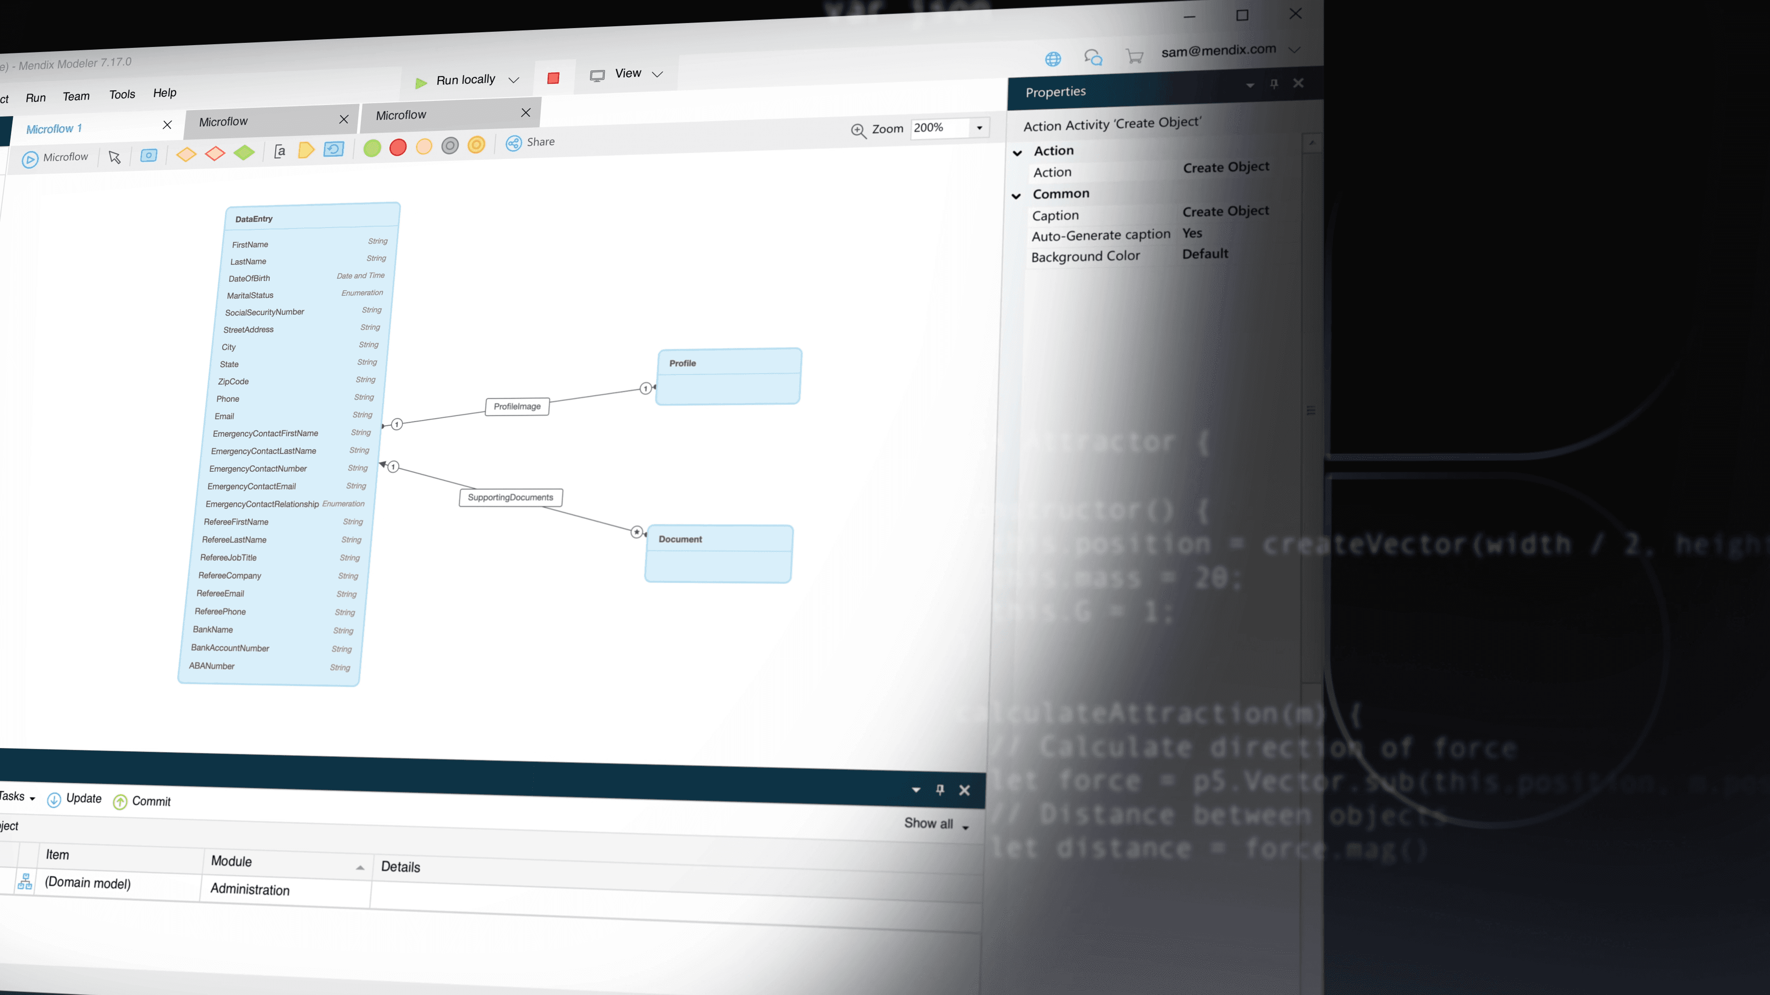1770x995 pixels.
Task: Select the blue loop tool icon
Action: (334, 149)
